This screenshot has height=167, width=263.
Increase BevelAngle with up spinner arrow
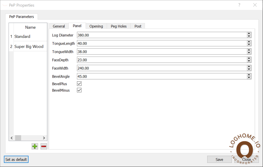point(249,75)
